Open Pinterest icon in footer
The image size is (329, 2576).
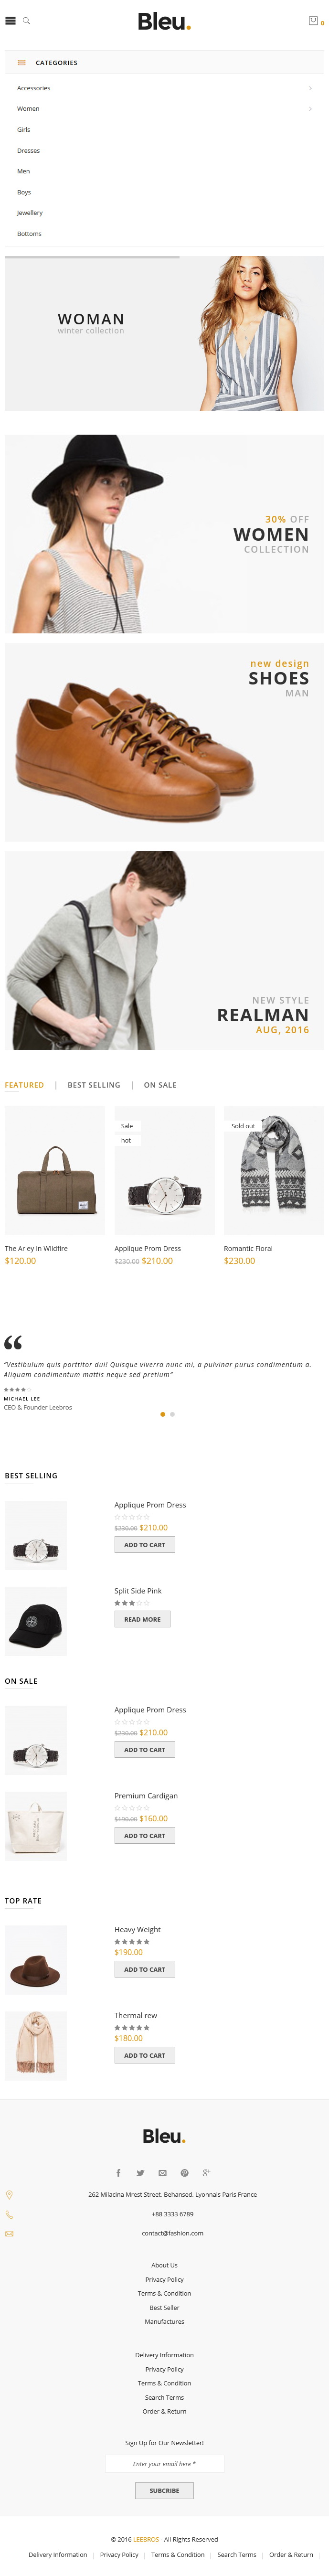coord(184,2172)
